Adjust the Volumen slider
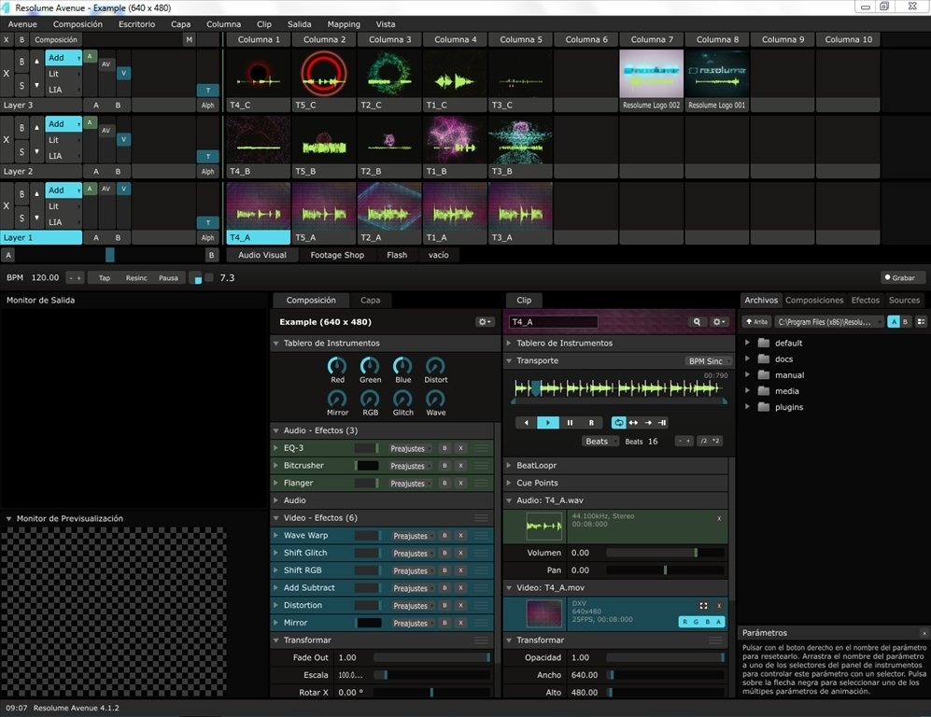This screenshot has width=931, height=717. [665, 554]
